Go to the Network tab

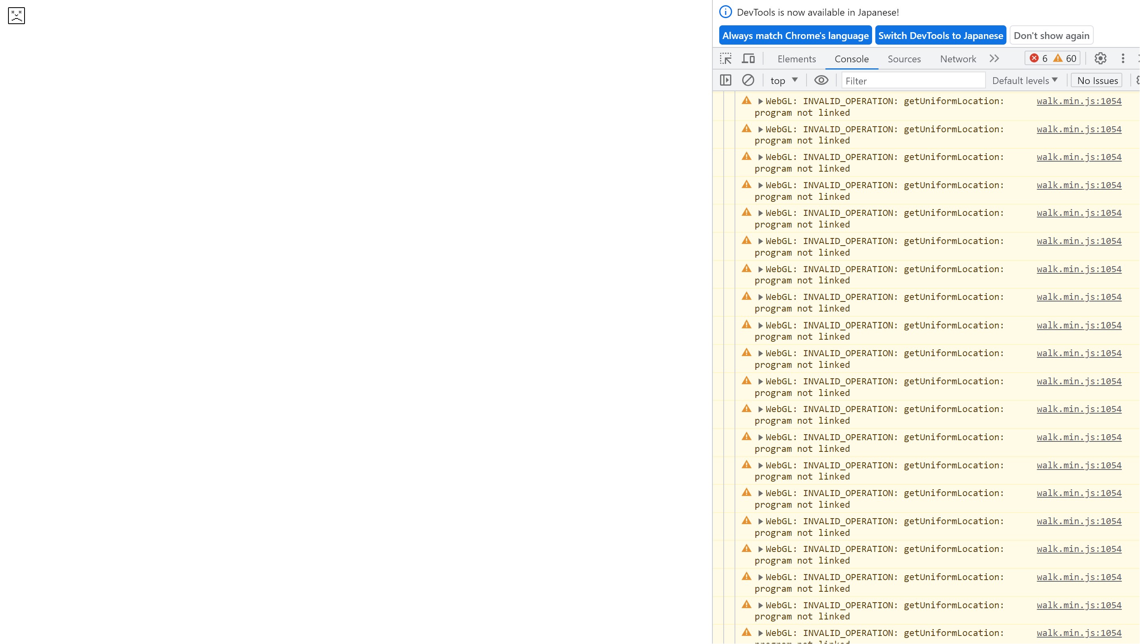(958, 59)
